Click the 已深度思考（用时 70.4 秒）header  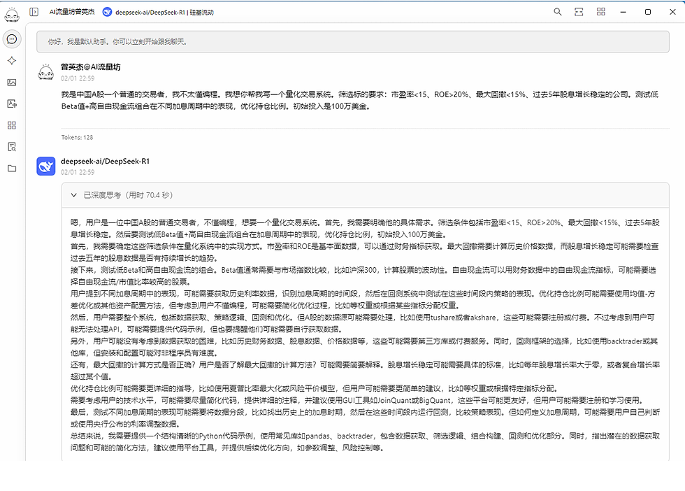pyautogui.click(x=365, y=195)
